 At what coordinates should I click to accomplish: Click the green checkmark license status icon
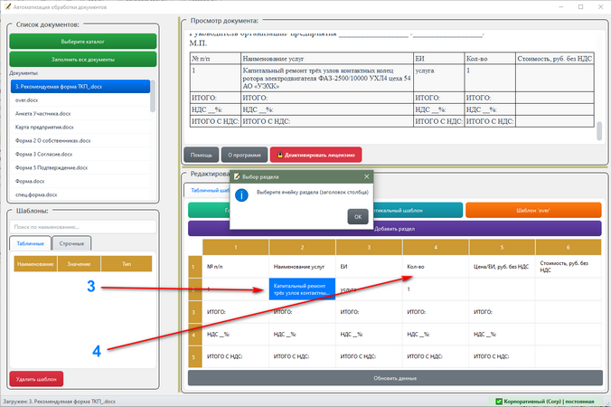(x=499, y=402)
